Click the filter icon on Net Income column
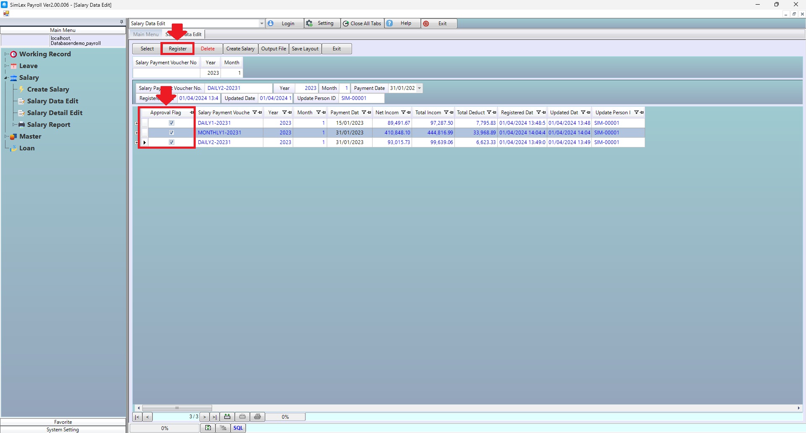The image size is (806, 433). click(403, 113)
